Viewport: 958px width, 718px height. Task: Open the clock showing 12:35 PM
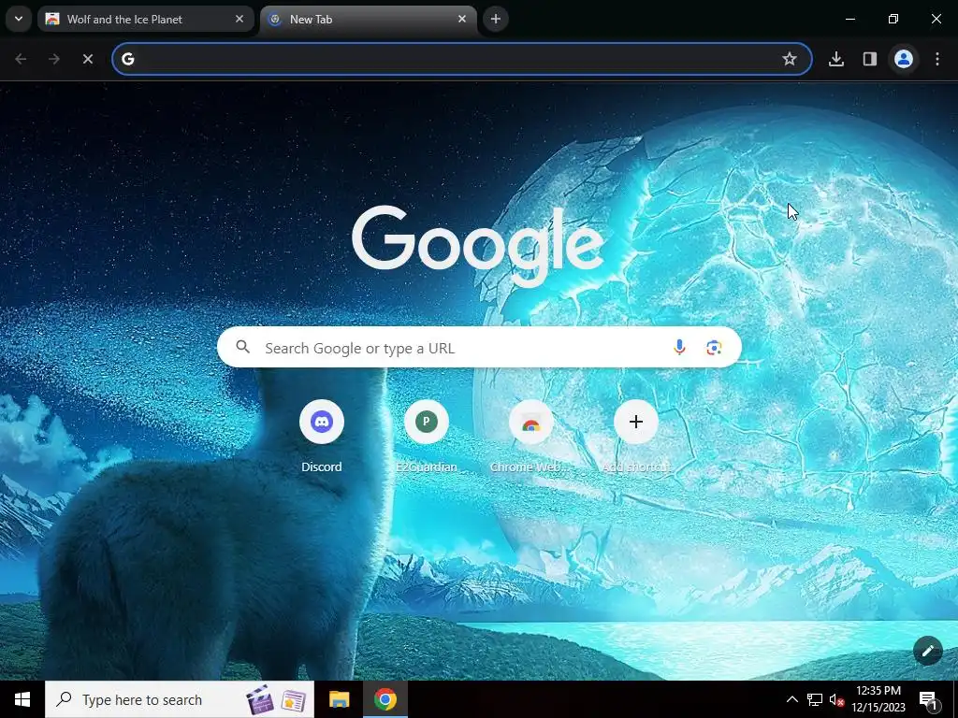point(878,699)
